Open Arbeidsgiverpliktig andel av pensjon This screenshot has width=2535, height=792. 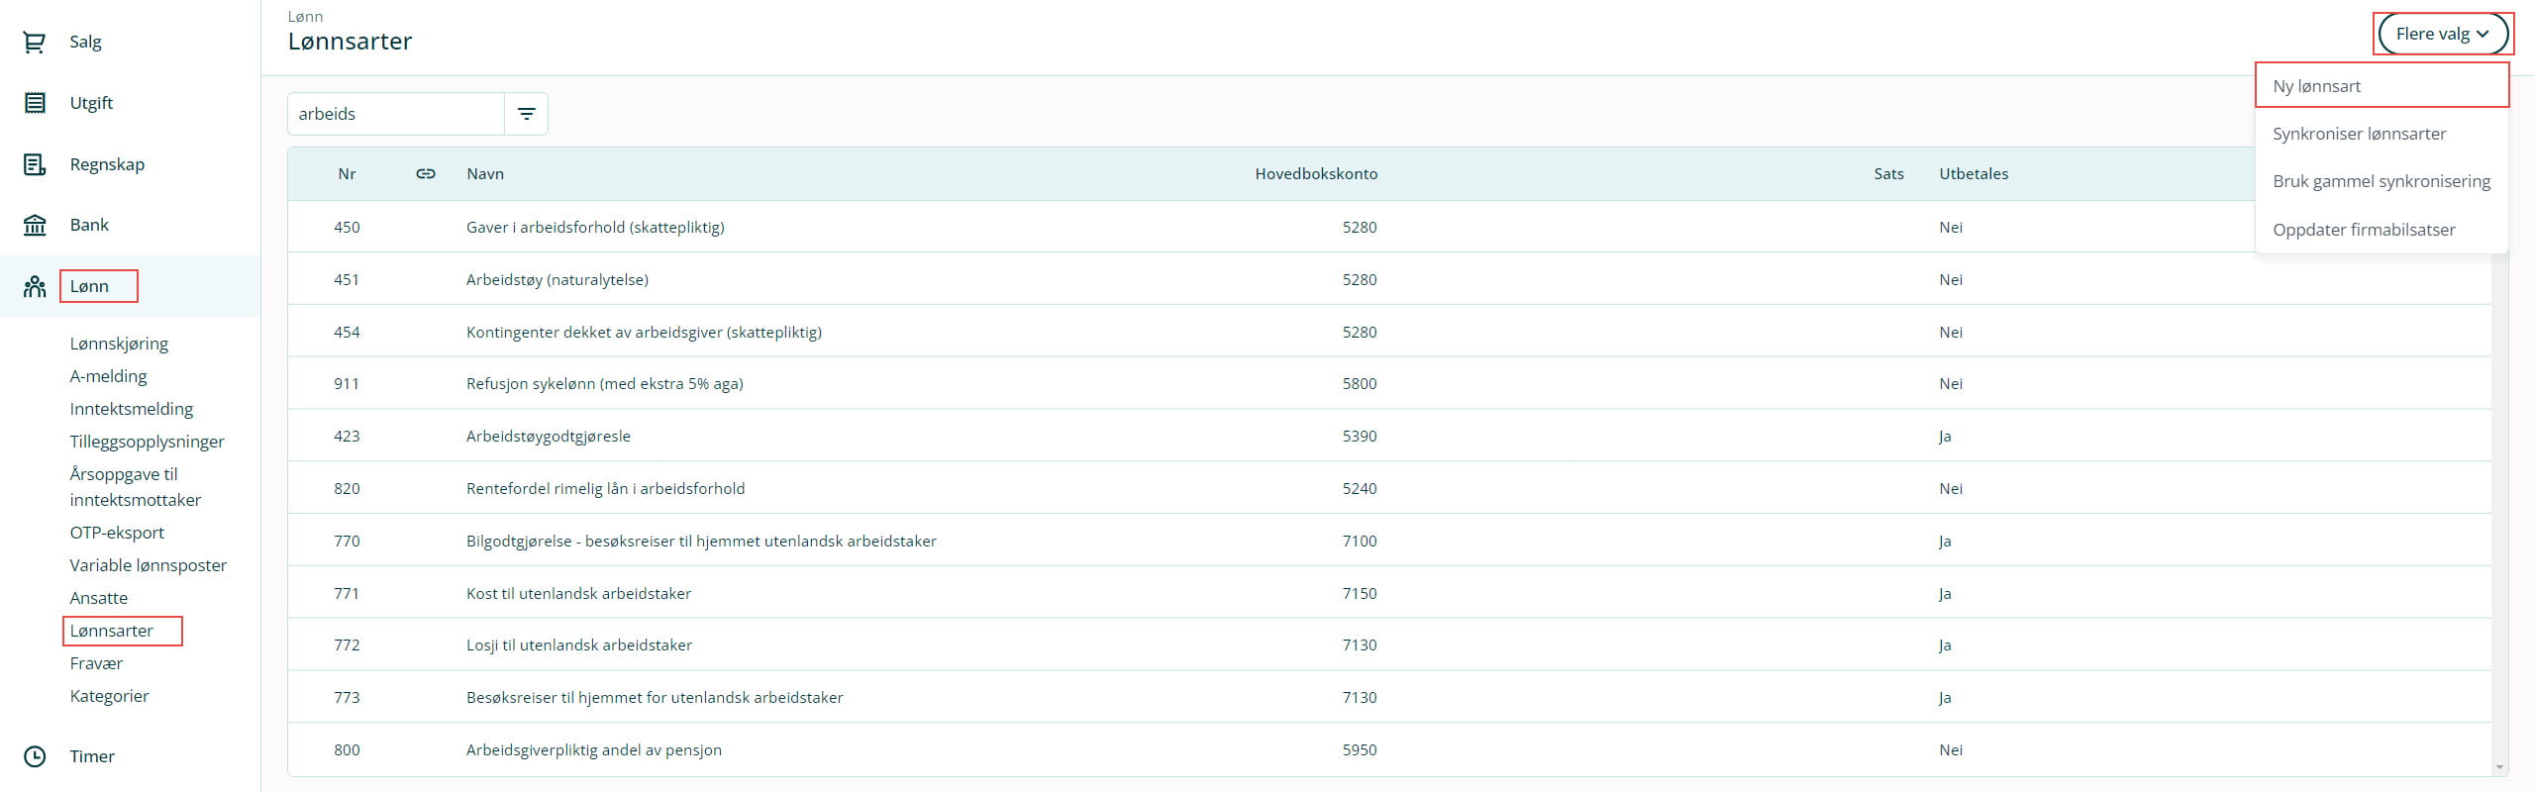[1389, 750]
